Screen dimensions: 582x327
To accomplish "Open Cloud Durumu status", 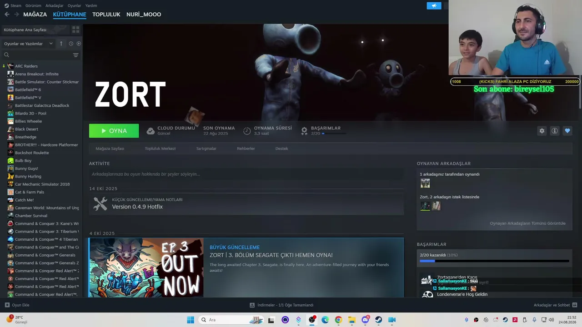I will [x=171, y=130].
